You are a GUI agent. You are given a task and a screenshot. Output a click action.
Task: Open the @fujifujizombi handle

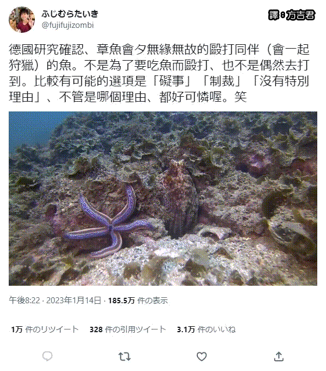point(68,25)
